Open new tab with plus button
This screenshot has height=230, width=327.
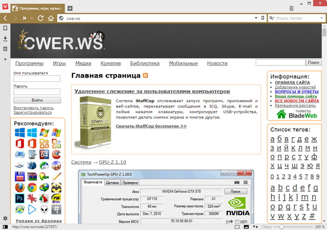point(70,8)
